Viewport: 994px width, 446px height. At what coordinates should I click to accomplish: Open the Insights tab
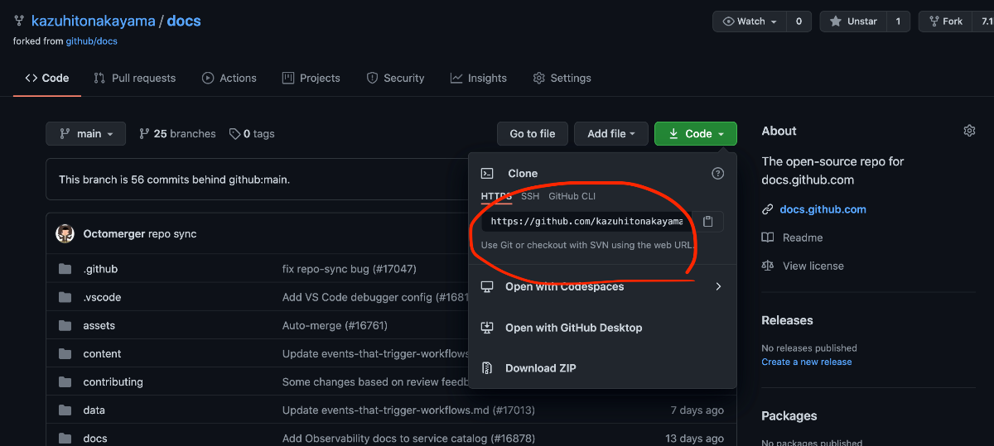point(478,78)
